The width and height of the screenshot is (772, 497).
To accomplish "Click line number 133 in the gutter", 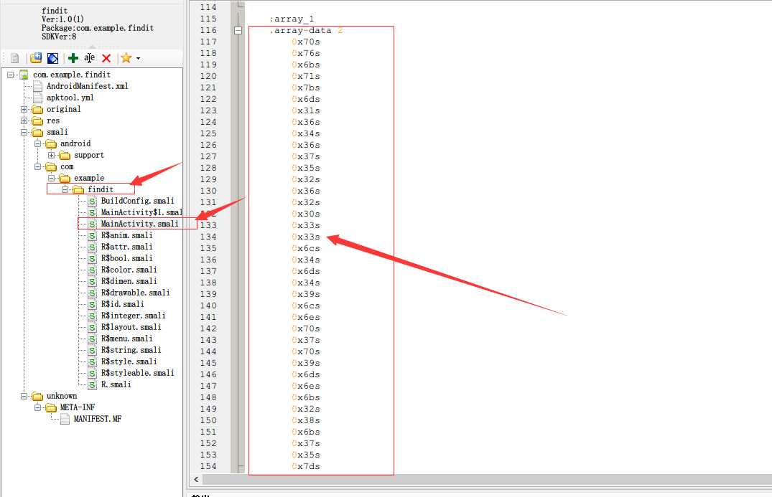I will click(x=208, y=225).
